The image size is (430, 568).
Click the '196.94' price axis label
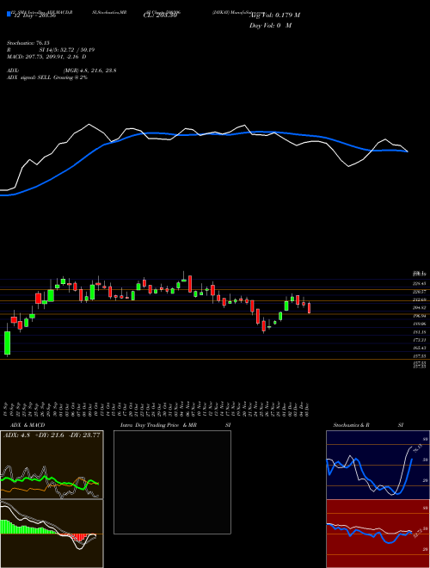[x=421, y=316]
